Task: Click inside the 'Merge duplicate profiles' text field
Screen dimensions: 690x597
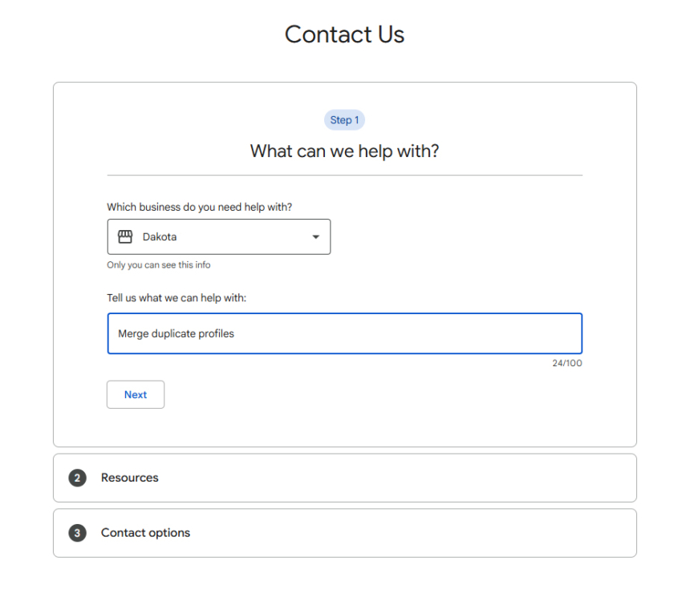Action: pos(345,333)
